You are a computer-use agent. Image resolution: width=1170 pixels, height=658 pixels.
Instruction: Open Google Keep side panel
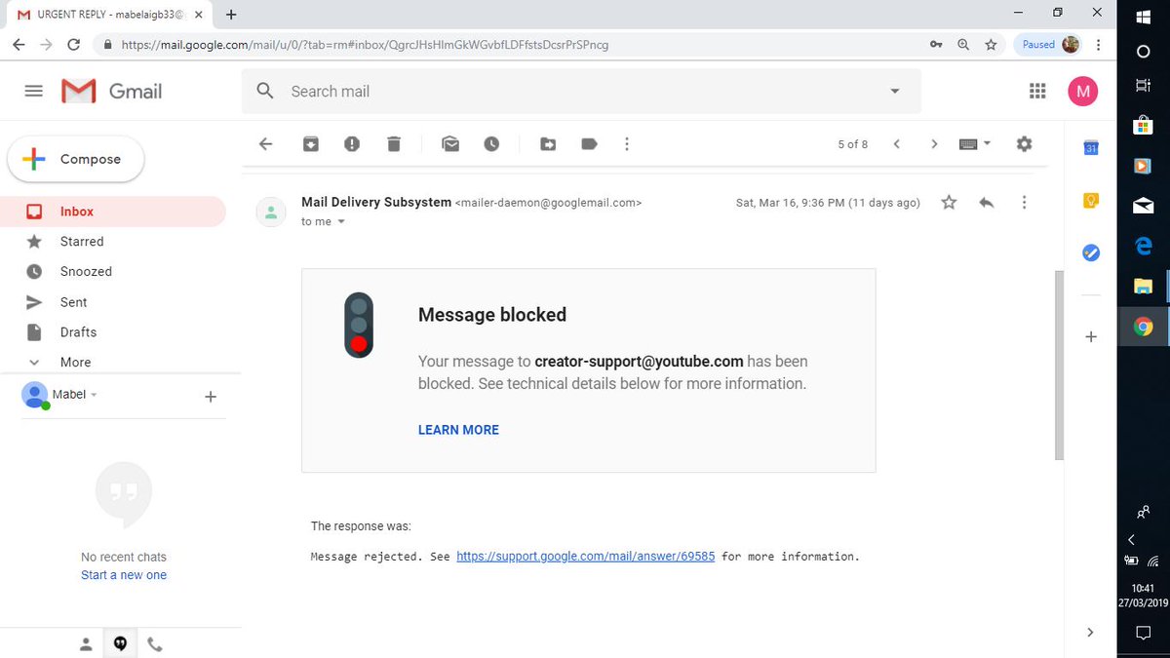pyautogui.click(x=1092, y=201)
